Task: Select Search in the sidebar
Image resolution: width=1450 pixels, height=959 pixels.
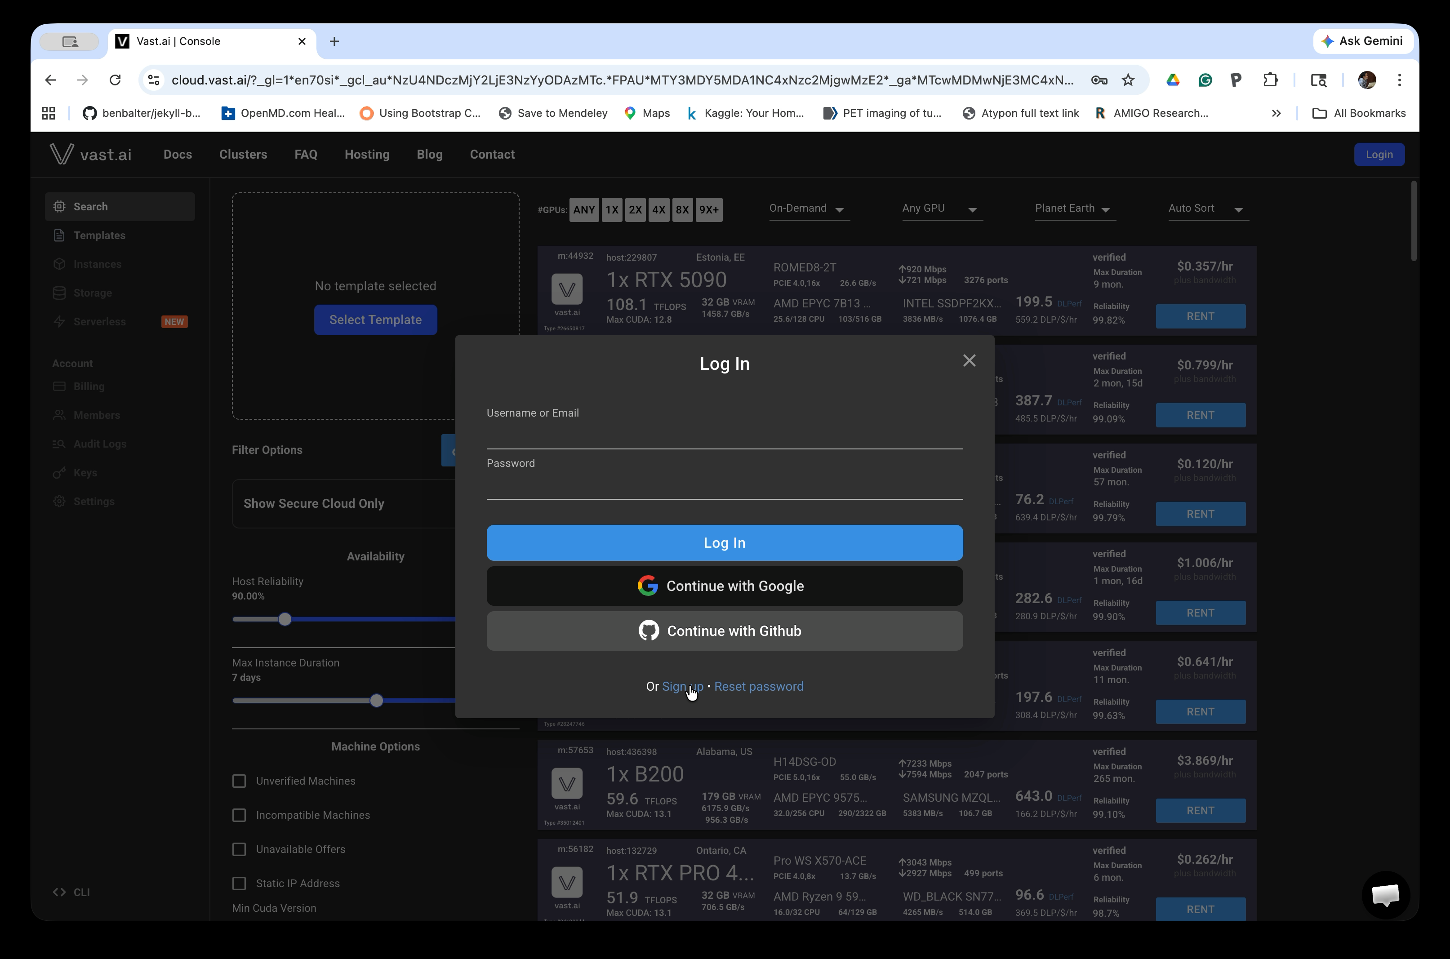Action: coord(120,207)
